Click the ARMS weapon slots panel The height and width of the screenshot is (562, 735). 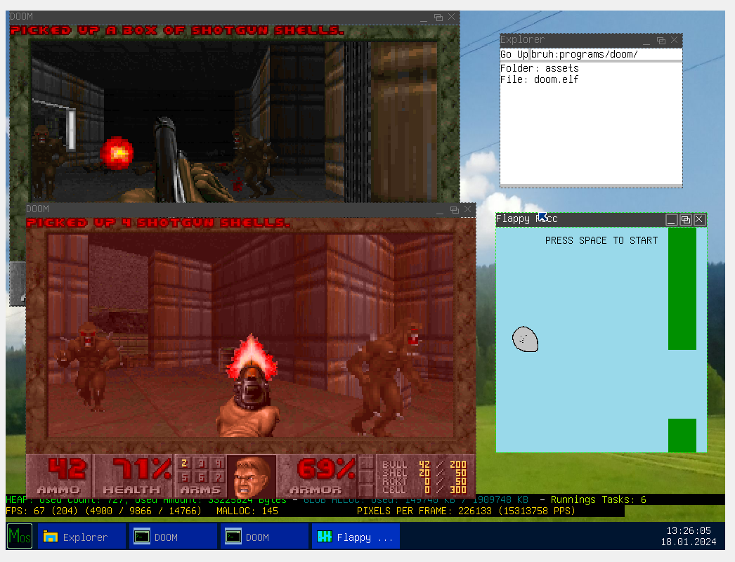pos(201,476)
